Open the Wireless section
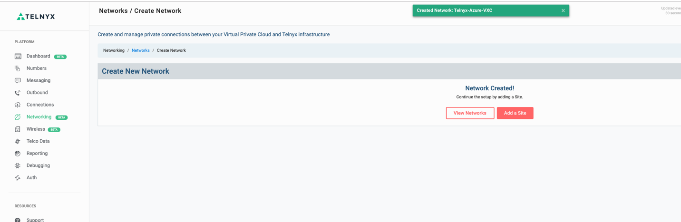Screen dimensions: 681x222 pos(36,129)
